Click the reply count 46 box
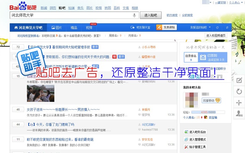The height and width of the screenshot is (153, 245). click(18, 110)
